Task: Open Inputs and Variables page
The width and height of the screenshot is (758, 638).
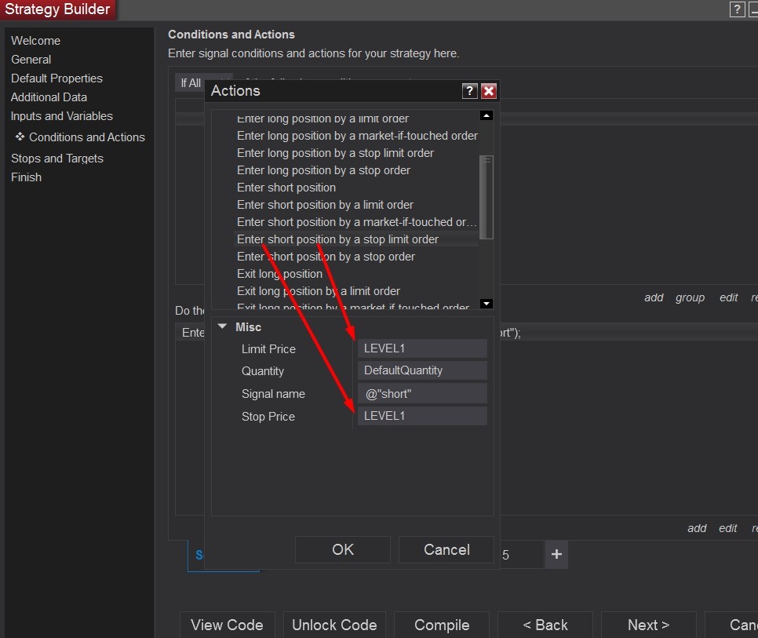Action: tap(61, 116)
